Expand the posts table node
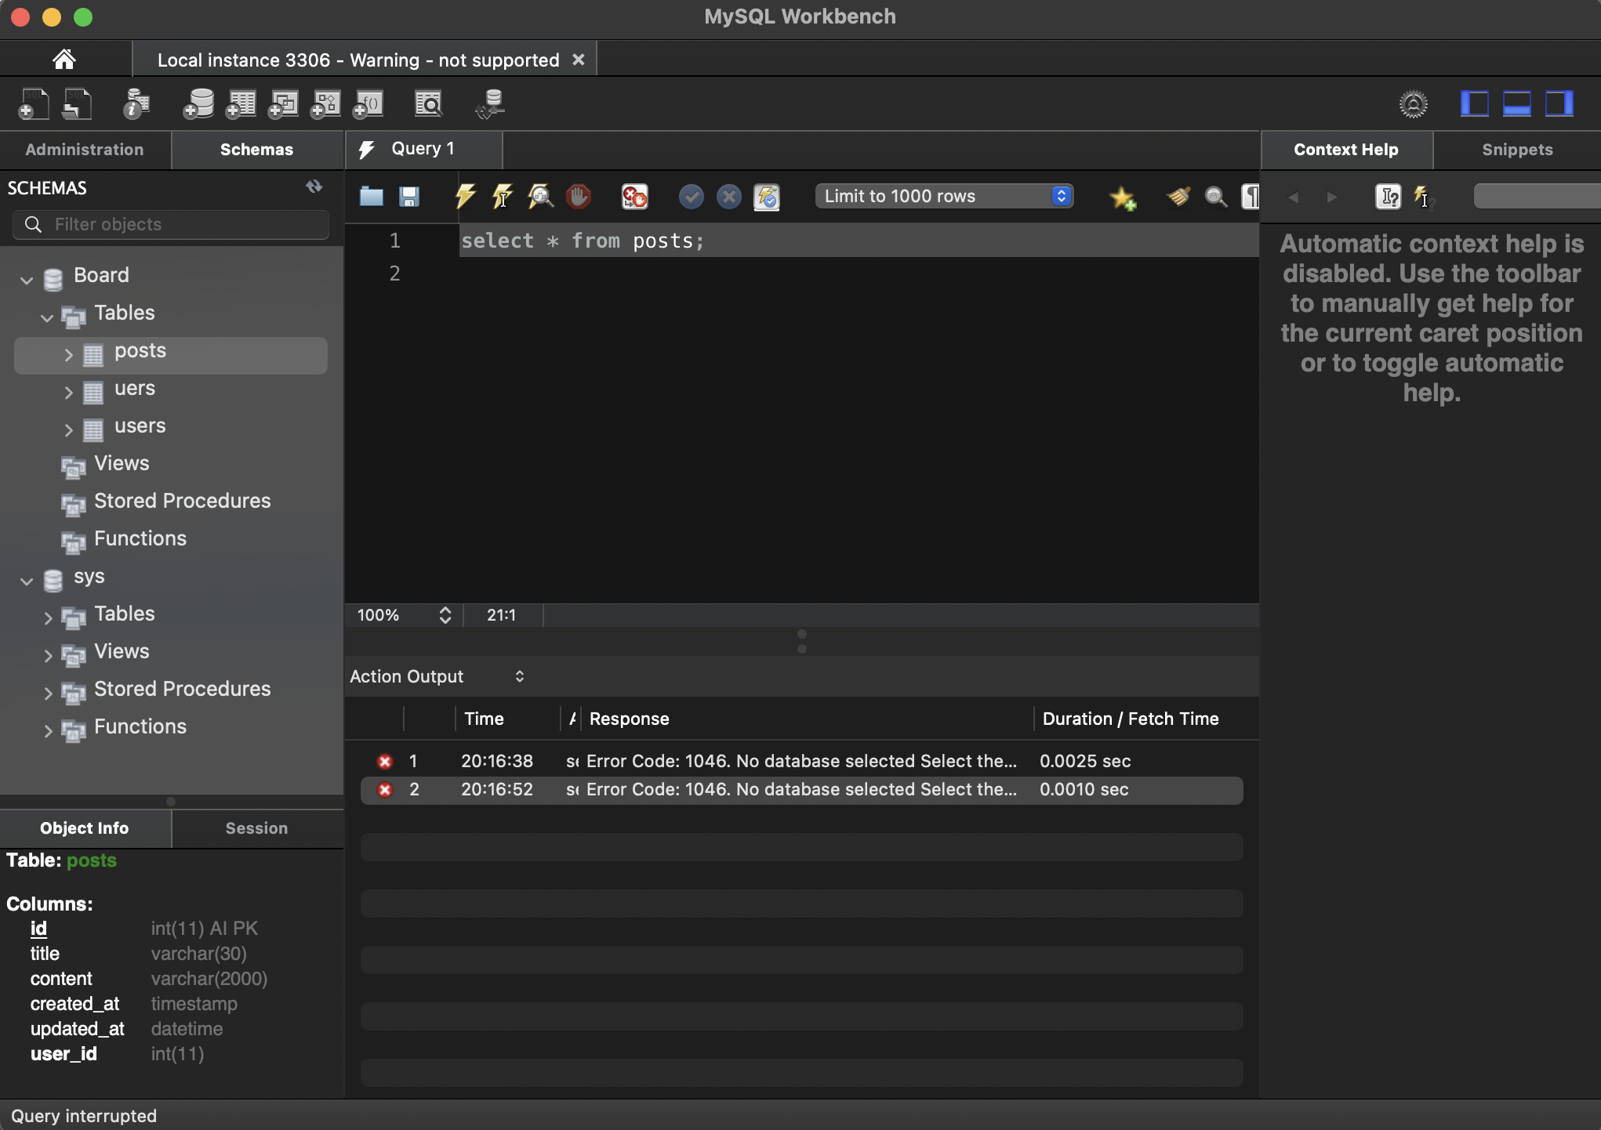Image resolution: width=1601 pixels, height=1130 pixels. (68, 355)
